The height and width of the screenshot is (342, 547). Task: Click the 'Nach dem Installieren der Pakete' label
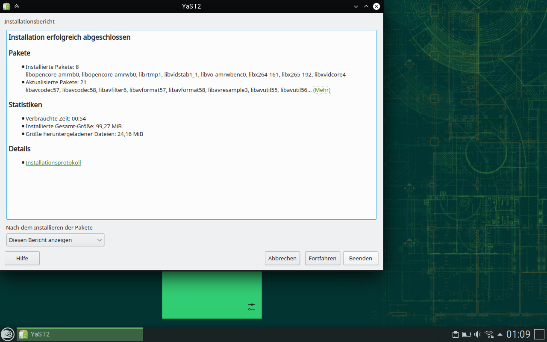(x=49, y=227)
